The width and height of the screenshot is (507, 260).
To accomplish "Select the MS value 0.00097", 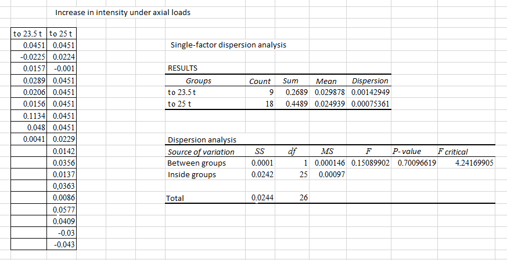I will point(332,174).
